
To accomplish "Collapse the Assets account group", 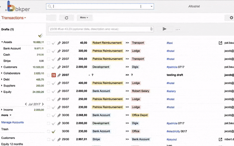I will click(2, 42).
